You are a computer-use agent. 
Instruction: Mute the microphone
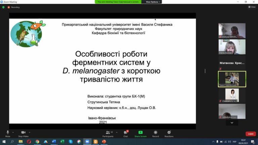(x=8, y=132)
